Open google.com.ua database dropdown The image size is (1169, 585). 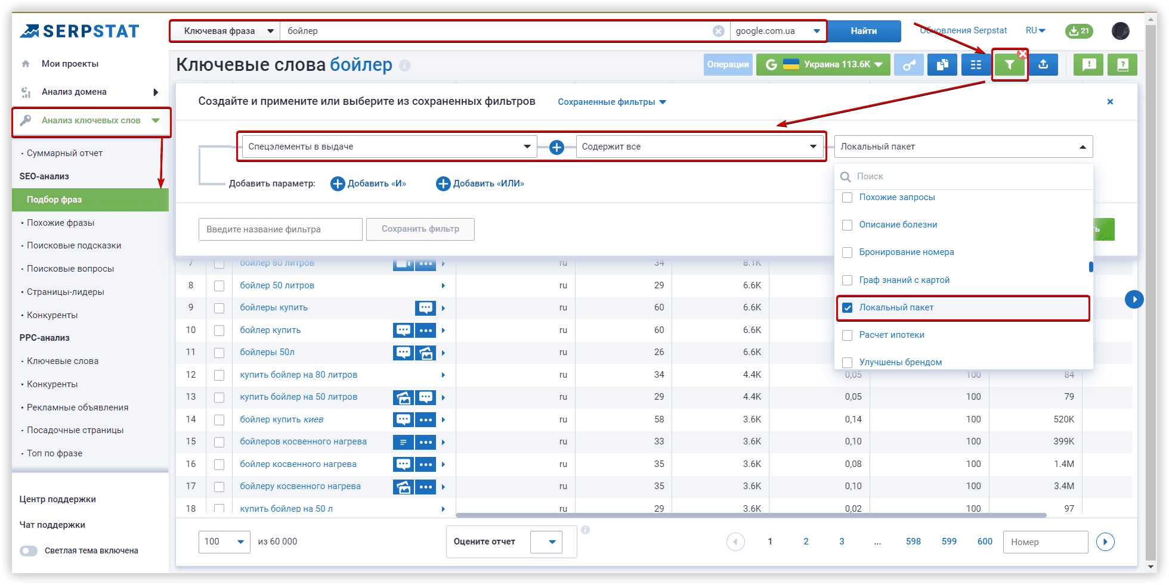(778, 31)
